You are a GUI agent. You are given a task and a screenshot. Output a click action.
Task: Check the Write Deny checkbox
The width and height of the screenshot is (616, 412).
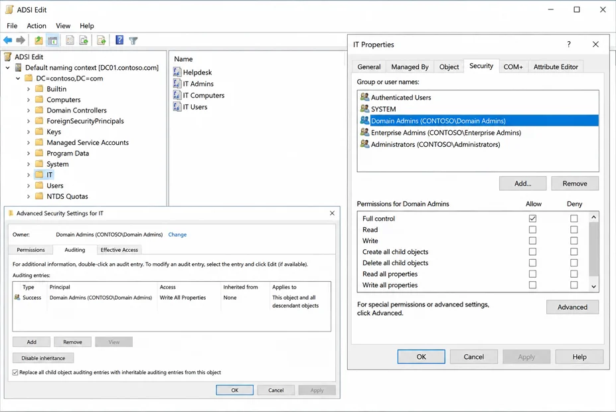click(x=574, y=241)
